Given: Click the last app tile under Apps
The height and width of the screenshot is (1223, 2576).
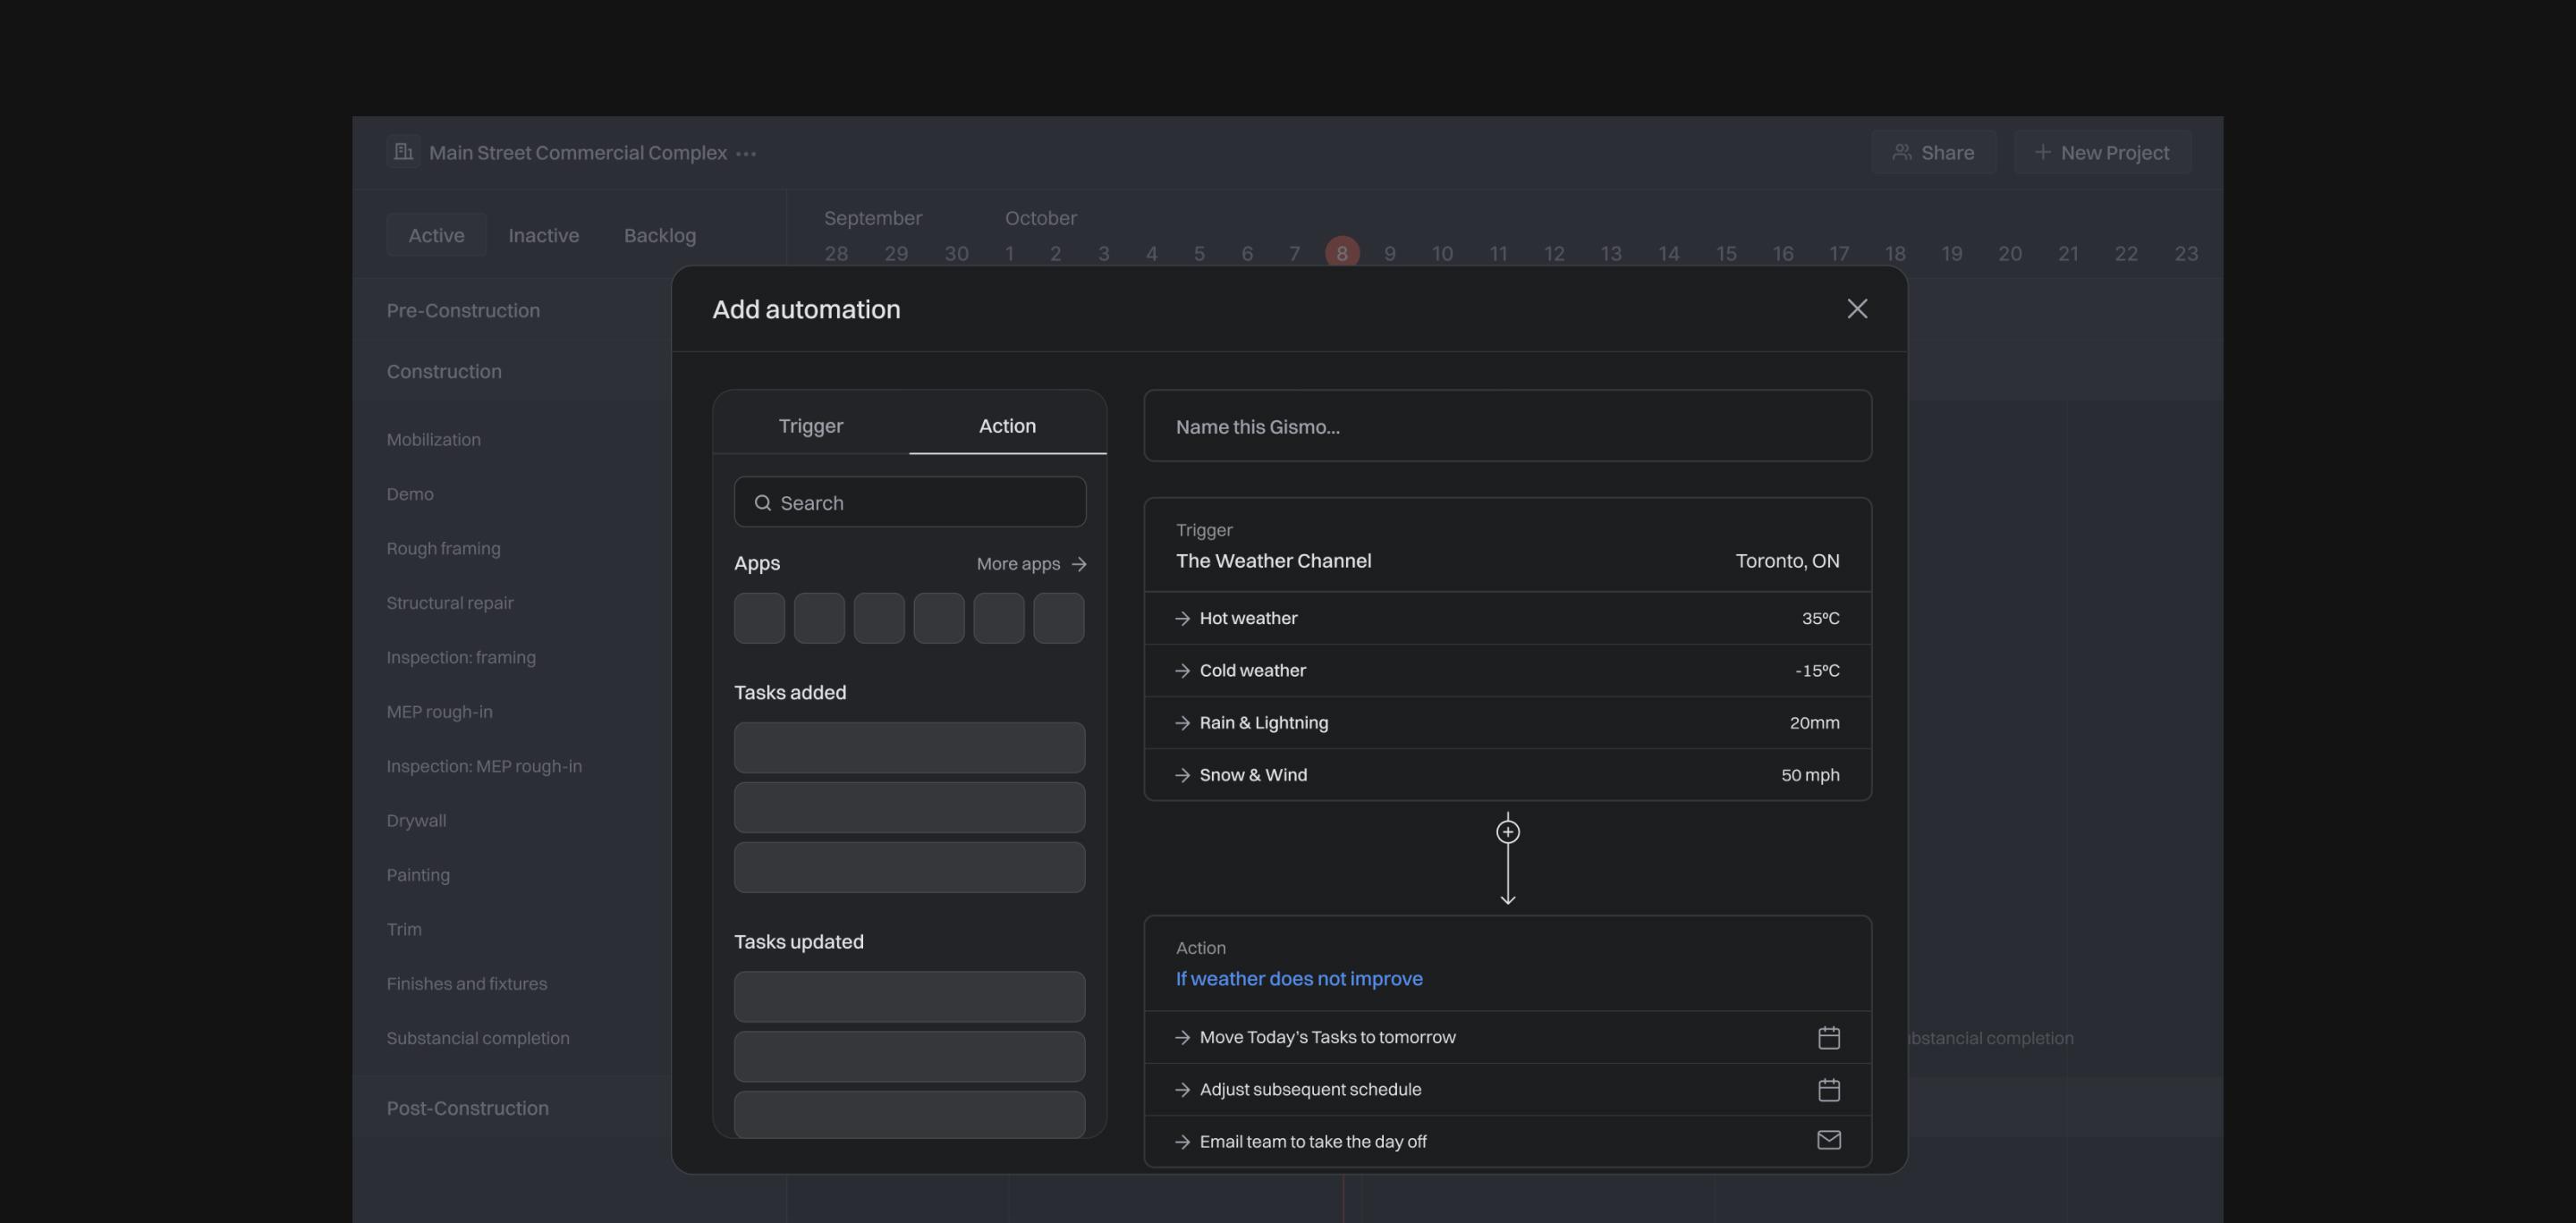Looking at the screenshot, I should click(1058, 618).
